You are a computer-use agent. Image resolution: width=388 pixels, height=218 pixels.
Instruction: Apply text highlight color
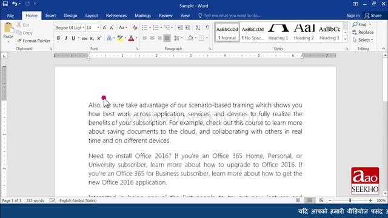click(x=120, y=38)
